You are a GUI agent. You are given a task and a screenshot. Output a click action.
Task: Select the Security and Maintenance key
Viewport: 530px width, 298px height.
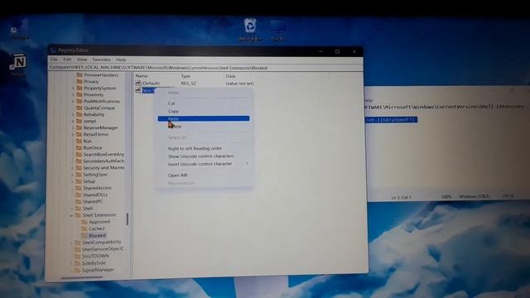click(104, 168)
